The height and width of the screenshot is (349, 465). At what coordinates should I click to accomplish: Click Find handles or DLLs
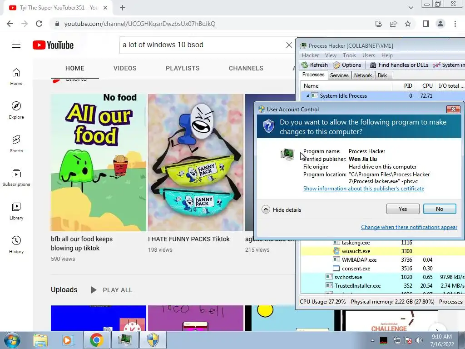click(x=399, y=65)
